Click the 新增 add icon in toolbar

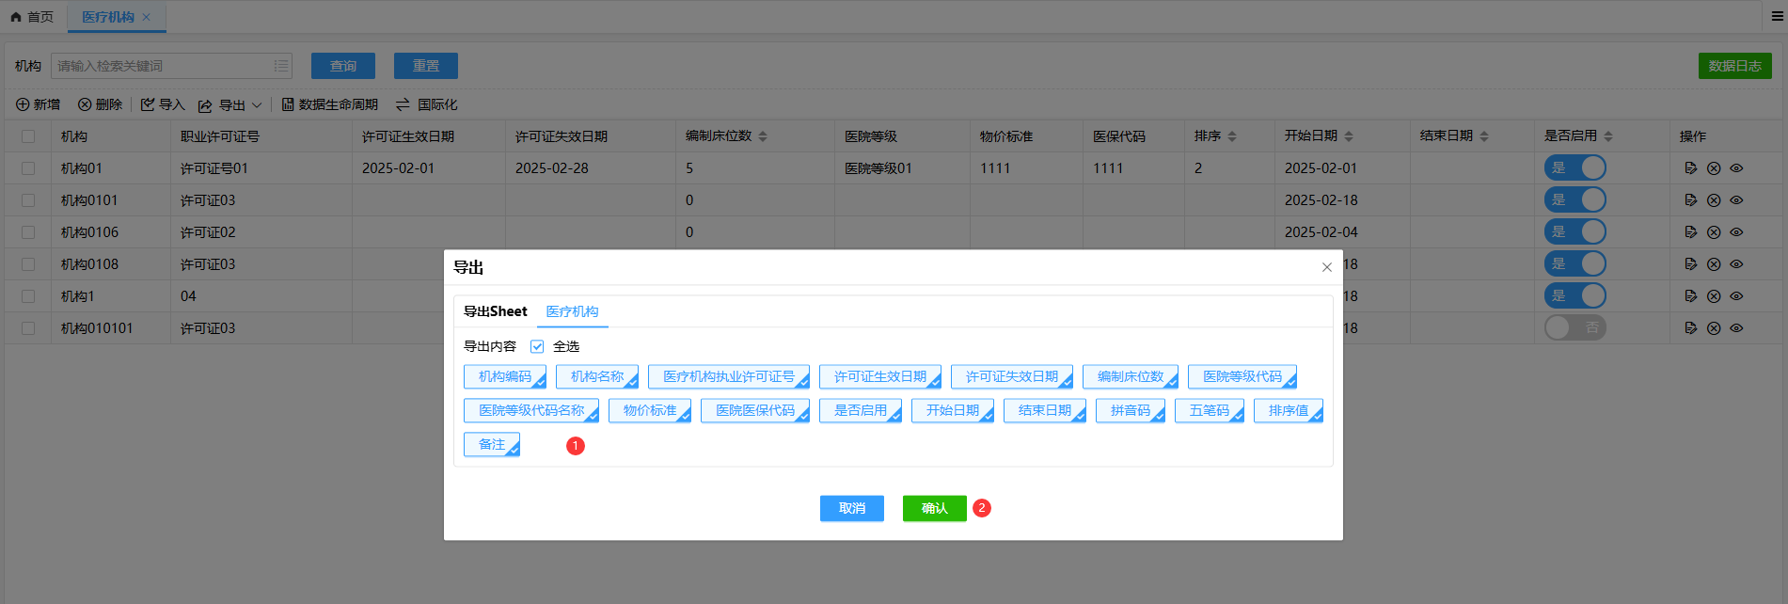(x=23, y=104)
